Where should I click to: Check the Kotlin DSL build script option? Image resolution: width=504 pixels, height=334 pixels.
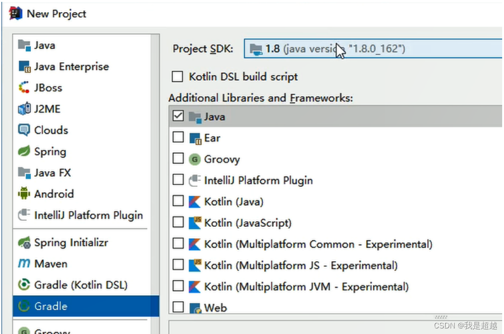coord(177,77)
